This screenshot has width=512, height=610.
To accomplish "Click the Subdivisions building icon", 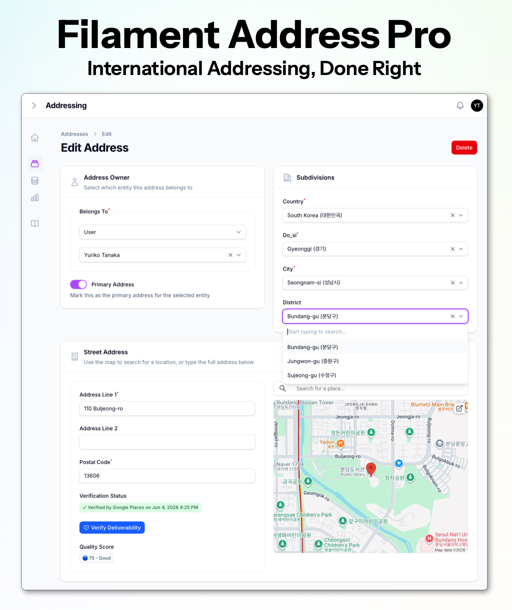I will pyautogui.click(x=287, y=177).
